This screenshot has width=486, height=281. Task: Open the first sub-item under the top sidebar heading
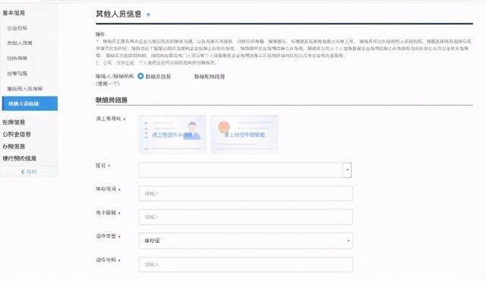17,28
